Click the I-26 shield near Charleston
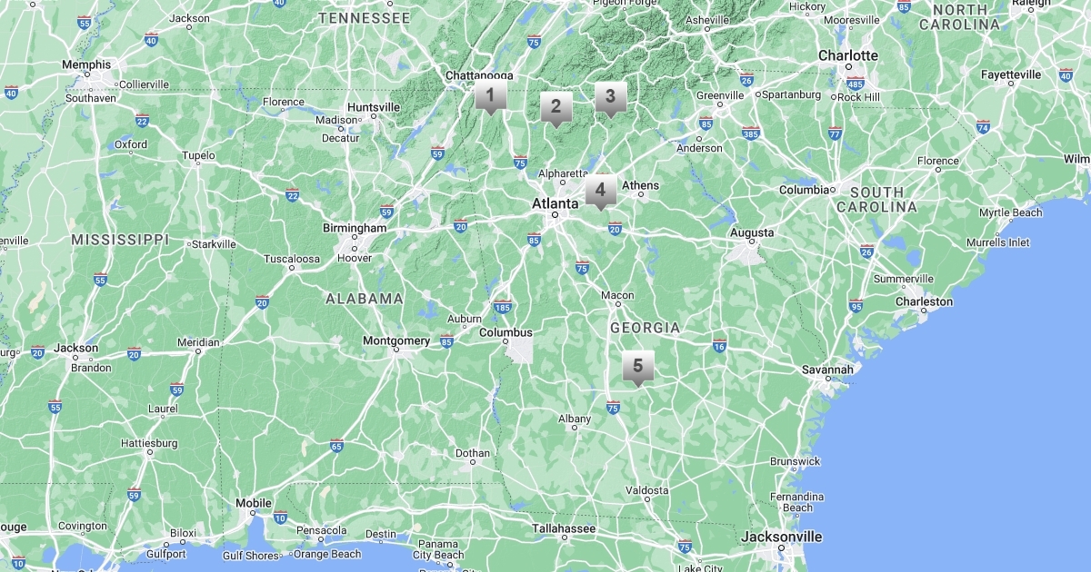This screenshot has height=572, width=1091. (866, 251)
